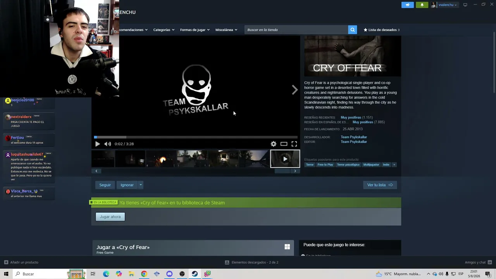Select the Indie tag
Screen dimensions: 496x279
pyautogui.click(x=386, y=165)
